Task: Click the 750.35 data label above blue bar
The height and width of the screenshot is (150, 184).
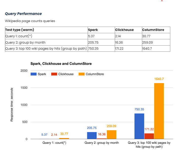Action: point(139,109)
